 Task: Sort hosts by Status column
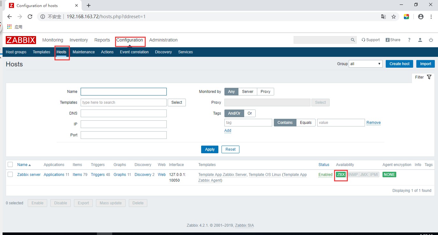(324, 165)
